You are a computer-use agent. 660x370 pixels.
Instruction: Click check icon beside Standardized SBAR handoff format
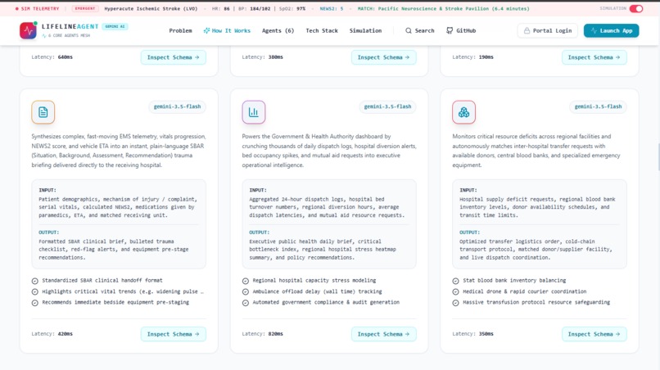pos(35,281)
